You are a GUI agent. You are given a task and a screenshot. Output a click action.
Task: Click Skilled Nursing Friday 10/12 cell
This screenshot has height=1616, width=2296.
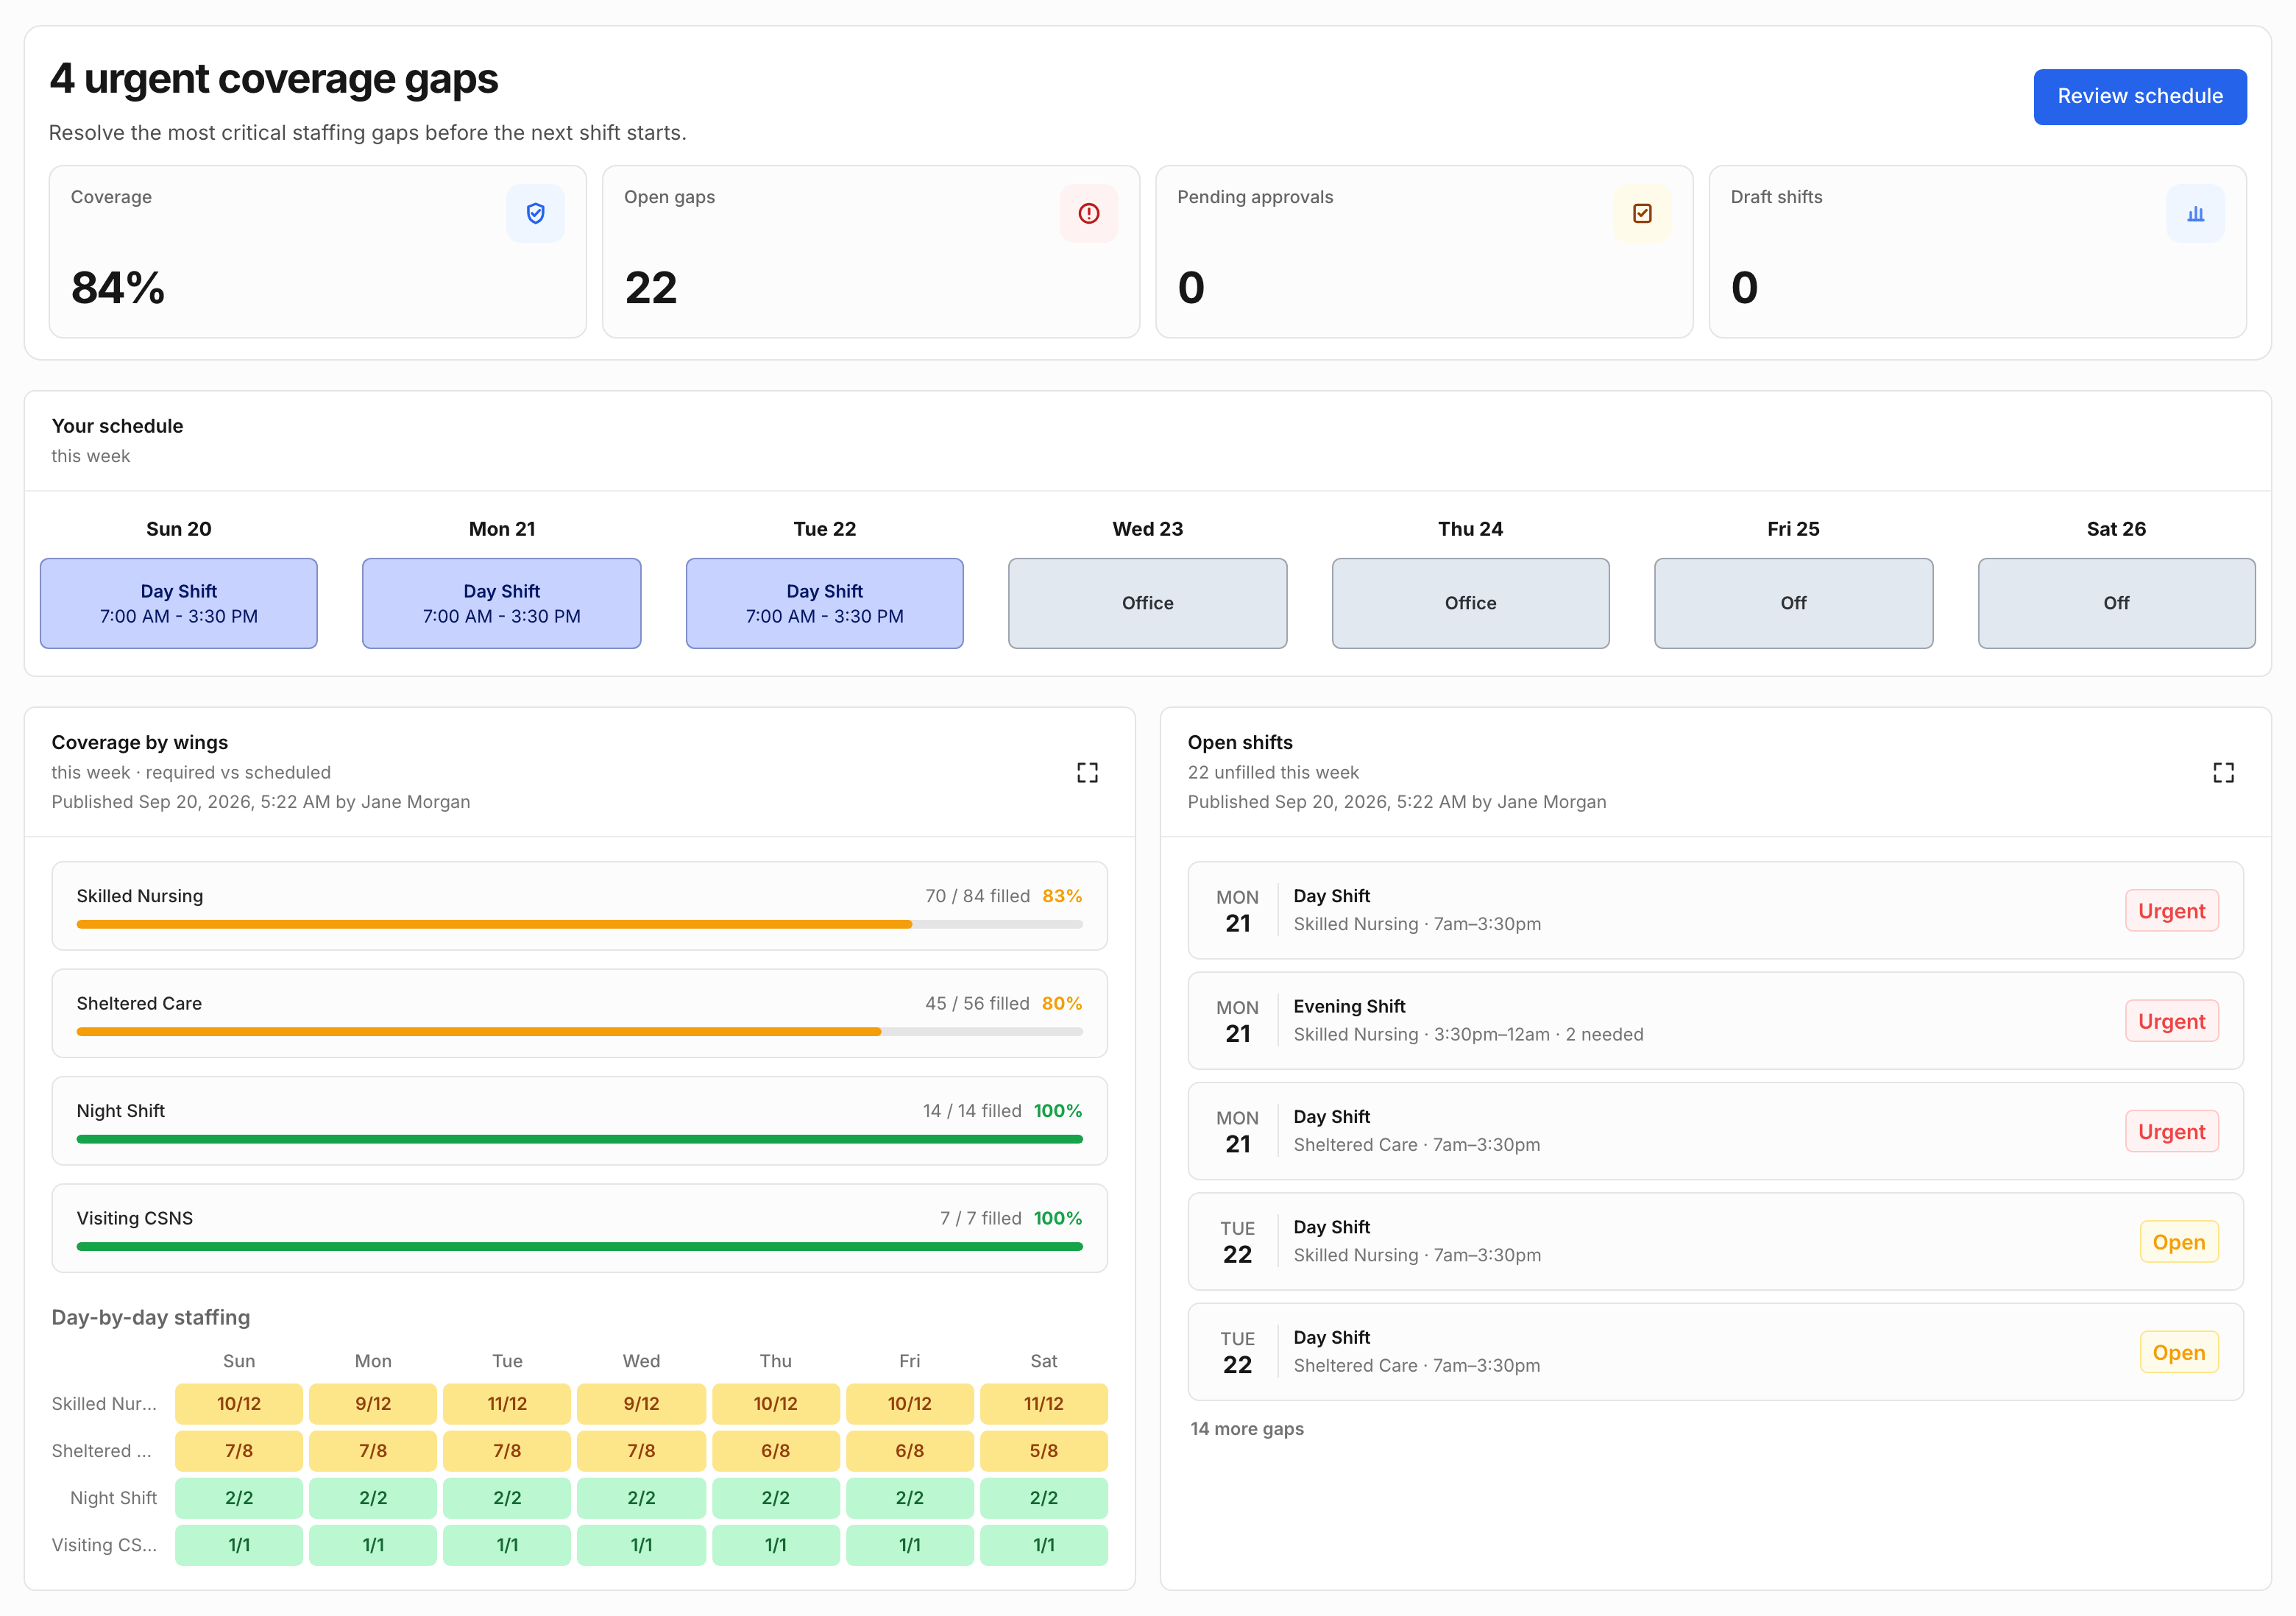click(x=910, y=1404)
